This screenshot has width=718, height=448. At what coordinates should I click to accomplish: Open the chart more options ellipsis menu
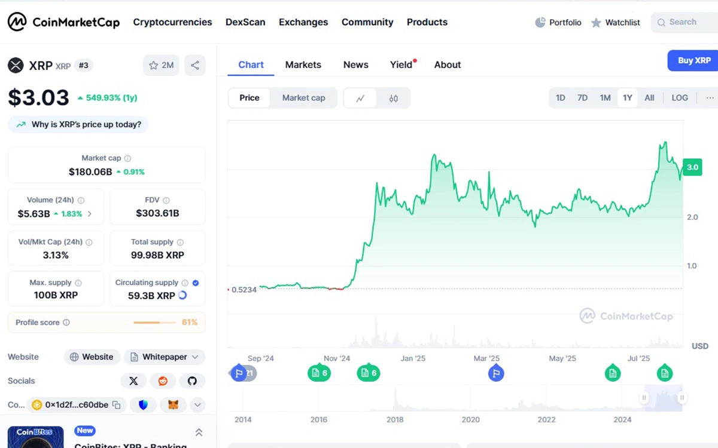[x=710, y=98]
